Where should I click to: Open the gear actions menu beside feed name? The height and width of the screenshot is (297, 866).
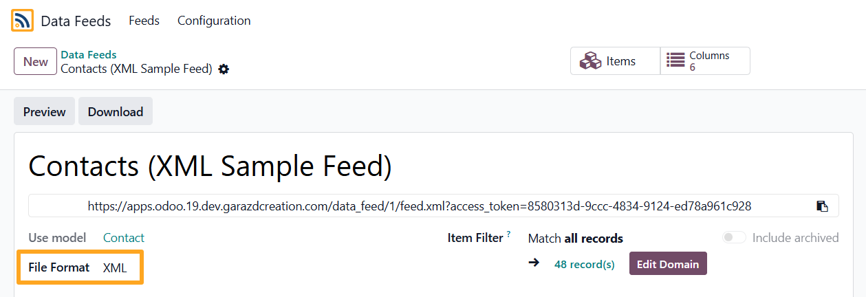(x=224, y=69)
